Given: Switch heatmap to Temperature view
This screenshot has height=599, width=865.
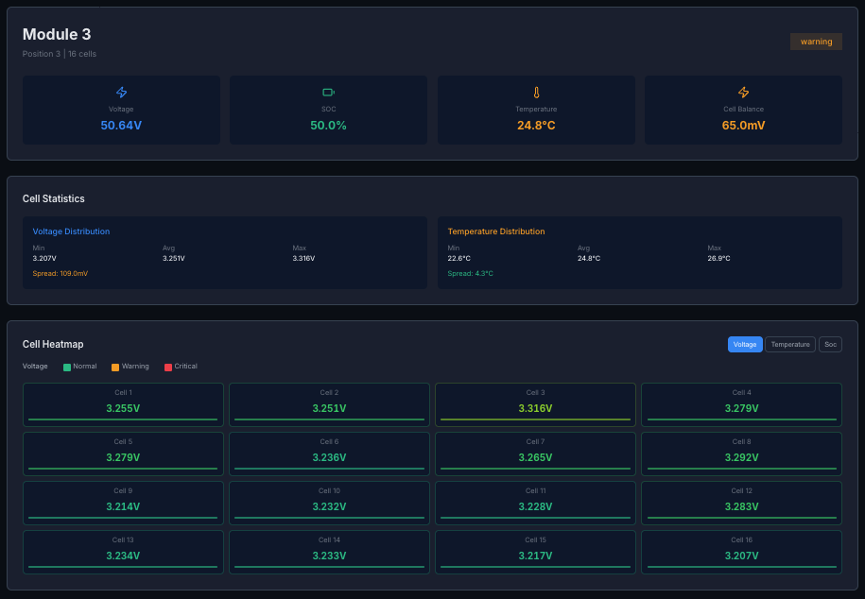Looking at the screenshot, I should 790,345.
